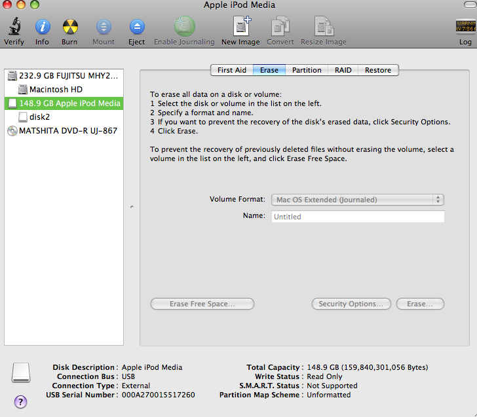This screenshot has width=477, height=417.
Task: Switch to the First Aid tab
Action: [231, 70]
